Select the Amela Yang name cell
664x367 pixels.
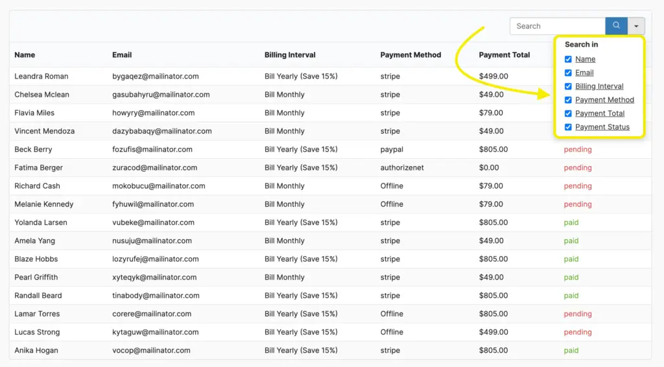click(35, 241)
